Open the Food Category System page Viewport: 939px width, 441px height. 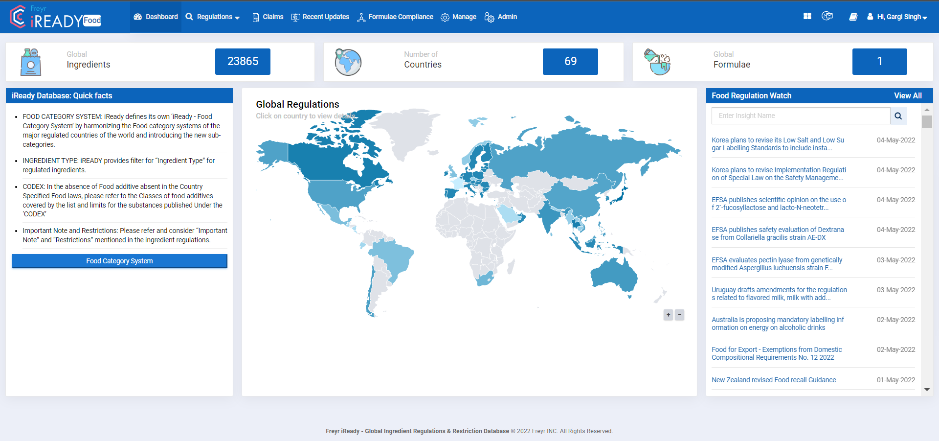[x=119, y=261]
